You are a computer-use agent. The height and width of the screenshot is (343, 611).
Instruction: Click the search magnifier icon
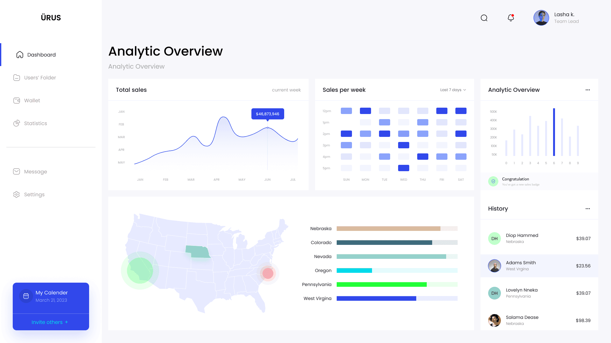click(484, 18)
